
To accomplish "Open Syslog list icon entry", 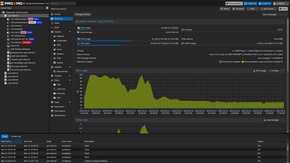I will [x=55, y=63].
